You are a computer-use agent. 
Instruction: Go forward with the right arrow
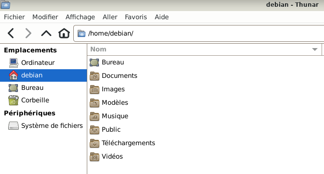pos(28,33)
